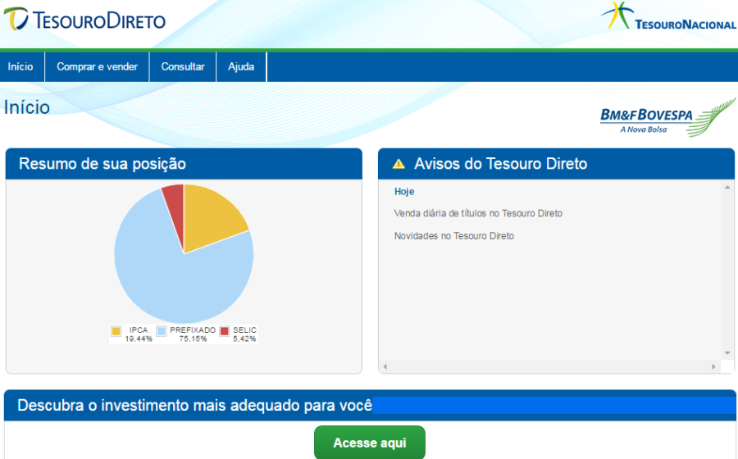Viewport: 738px width, 459px height.
Task: Open the Ajuda menu
Action: (x=241, y=66)
